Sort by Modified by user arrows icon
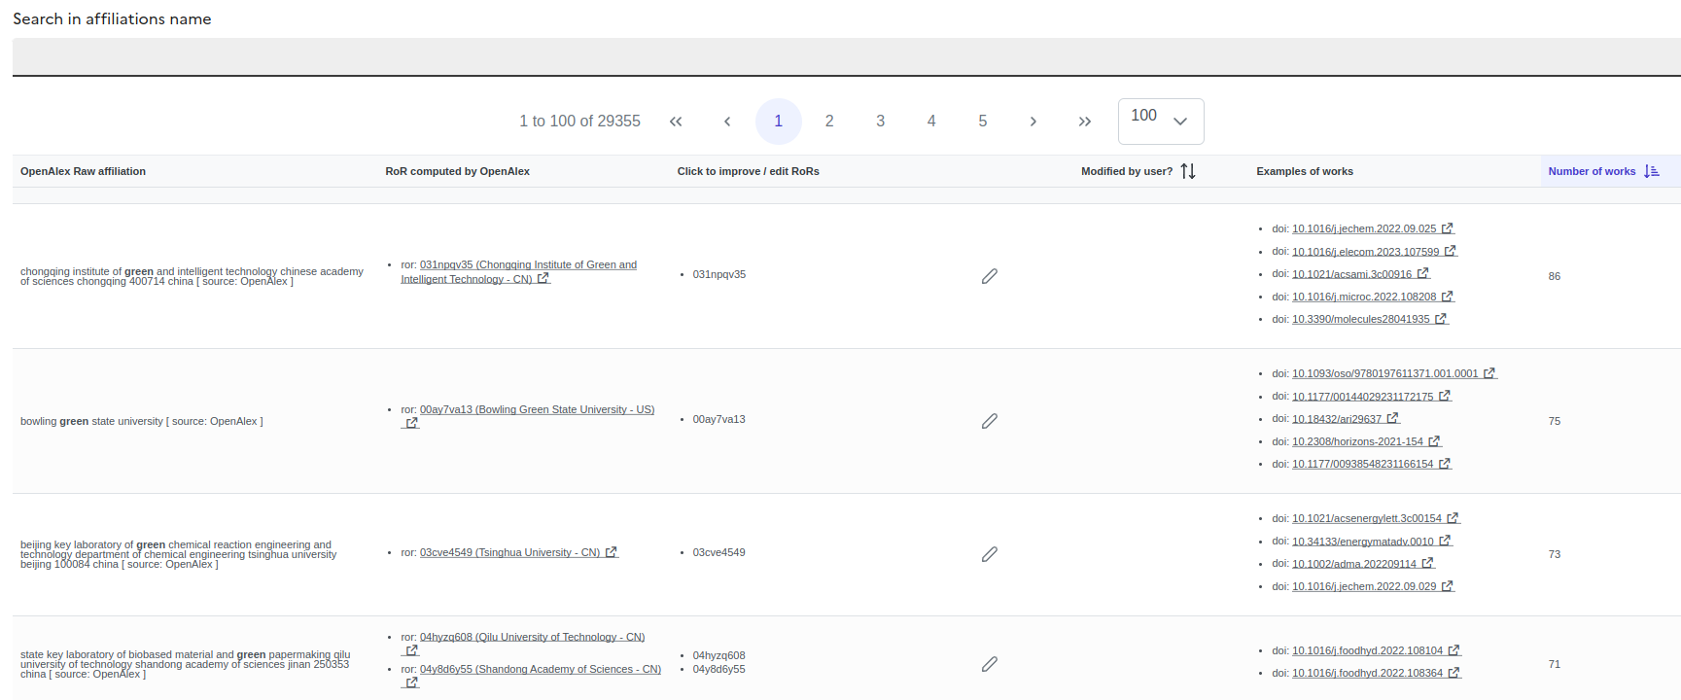The image size is (1681, 700). [1188, 171]
